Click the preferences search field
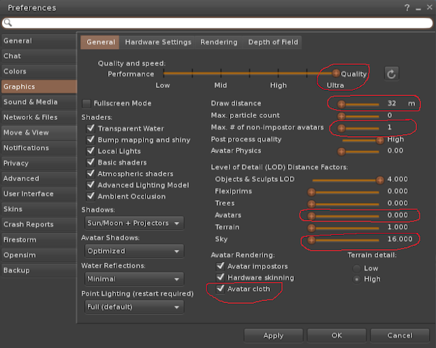This screenshot has width=436, height=348. coord(217,22)
